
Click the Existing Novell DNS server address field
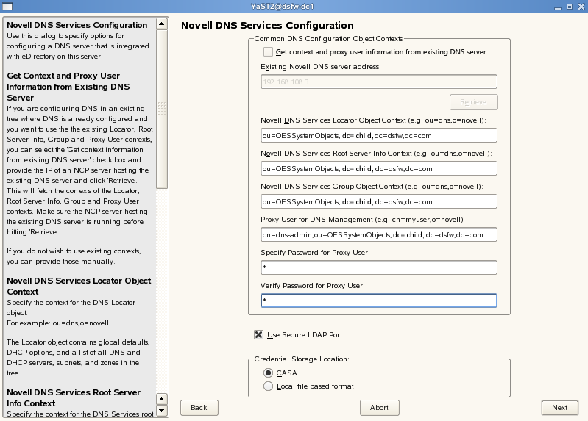click(379, 82)
